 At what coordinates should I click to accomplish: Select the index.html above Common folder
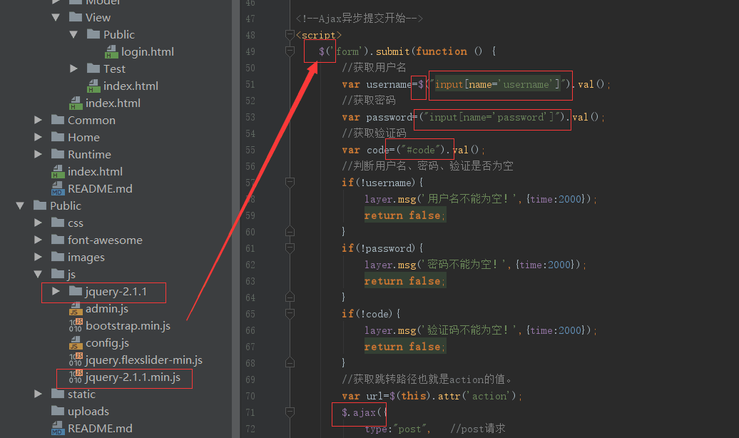tap(113, 103)
